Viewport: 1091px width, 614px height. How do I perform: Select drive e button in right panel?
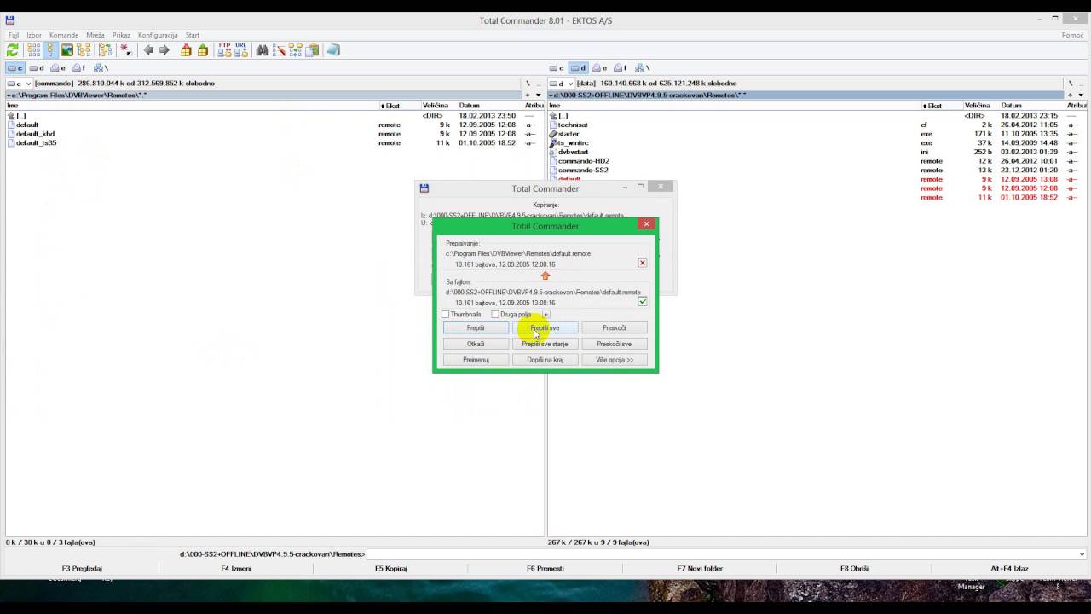click(x=599, y=68)
